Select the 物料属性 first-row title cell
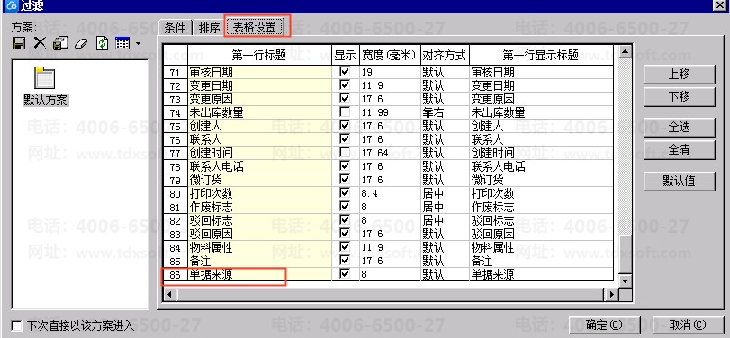 260,247
